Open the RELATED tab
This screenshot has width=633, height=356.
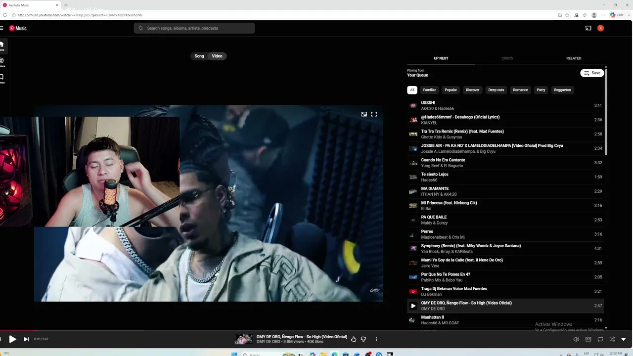click(574, 58)
